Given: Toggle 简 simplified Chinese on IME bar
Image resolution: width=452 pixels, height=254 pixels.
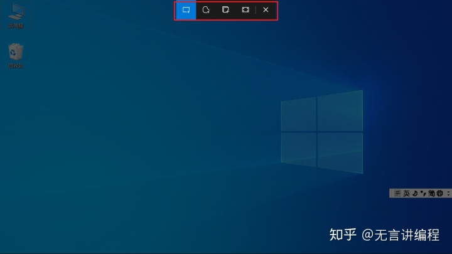Looking at the screenshot, I should pos(431,193).
